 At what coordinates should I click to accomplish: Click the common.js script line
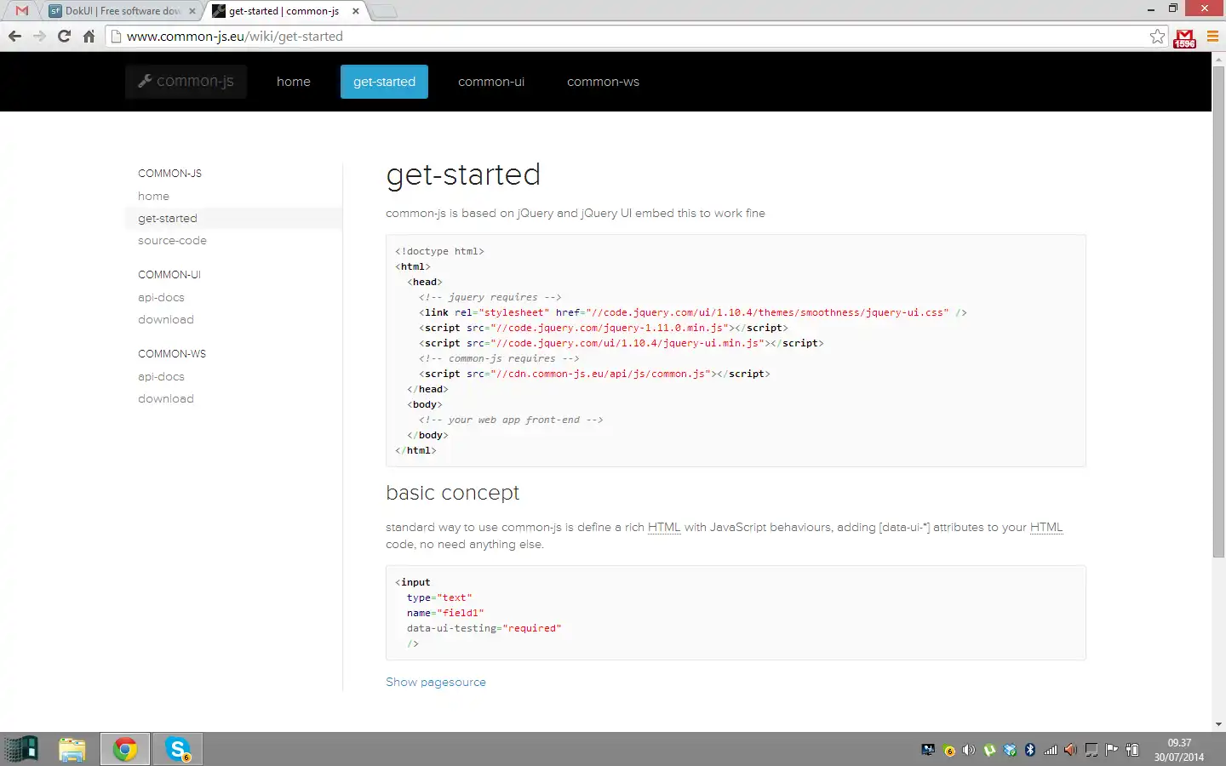[x=594, y=374]
